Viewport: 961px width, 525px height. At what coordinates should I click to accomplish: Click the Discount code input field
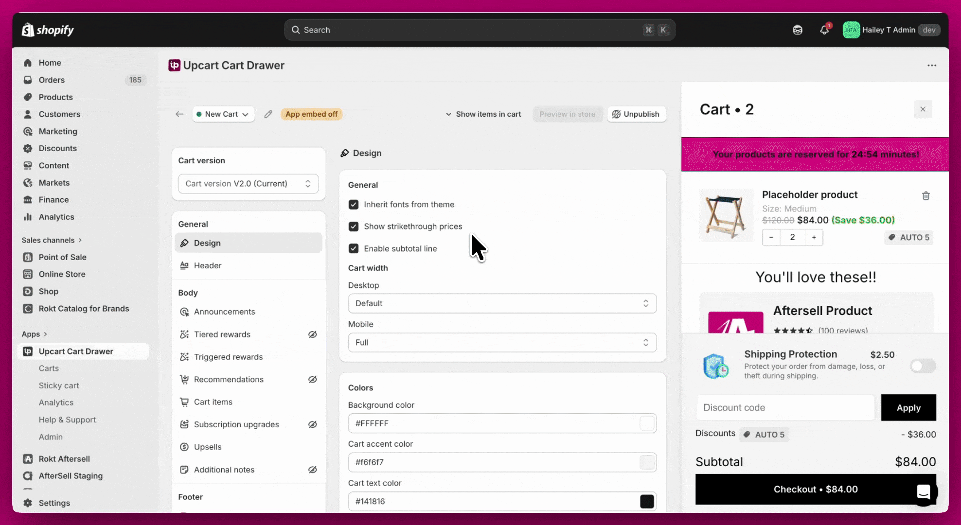pos(785,408)
